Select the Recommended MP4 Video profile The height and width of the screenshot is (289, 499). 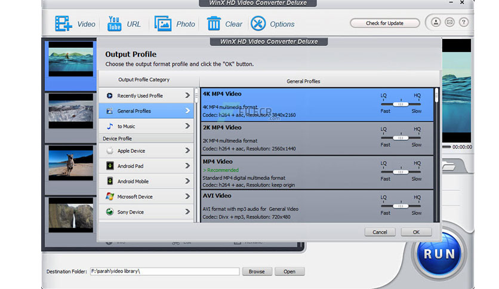317,173
